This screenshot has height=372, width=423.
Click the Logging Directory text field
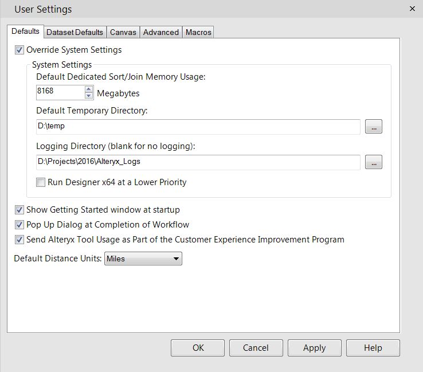(x=198, y=162)
